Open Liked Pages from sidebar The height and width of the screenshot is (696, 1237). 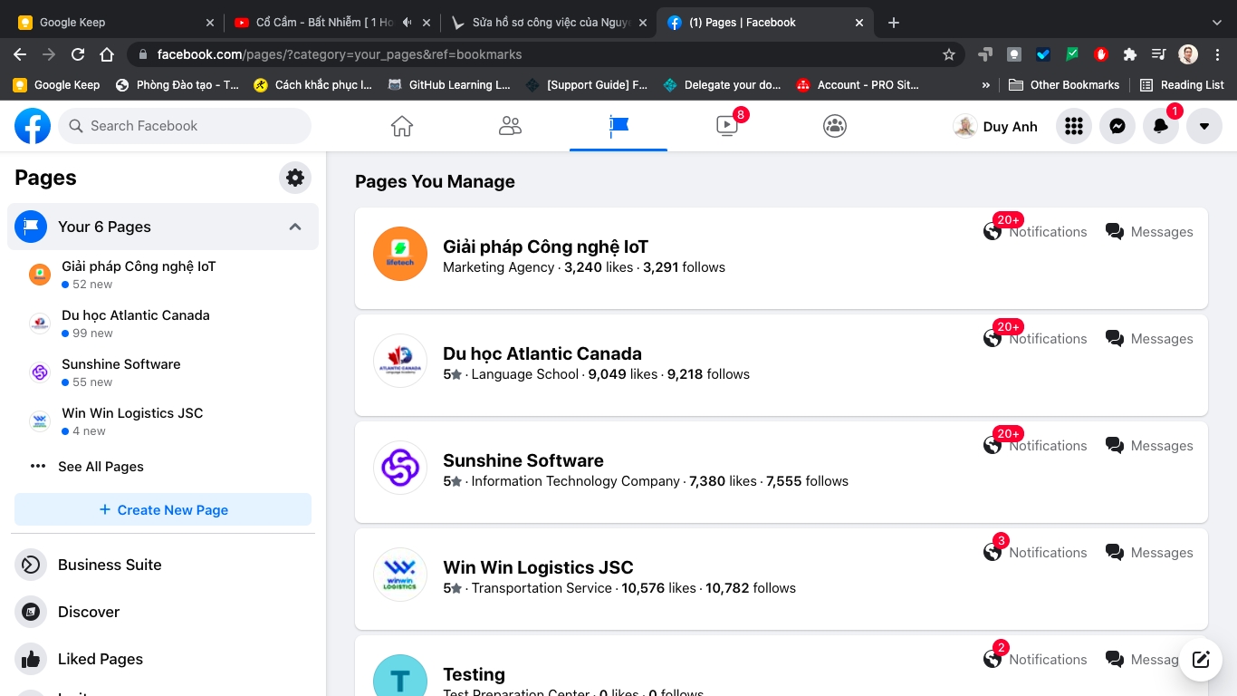(x=163, y=659)
